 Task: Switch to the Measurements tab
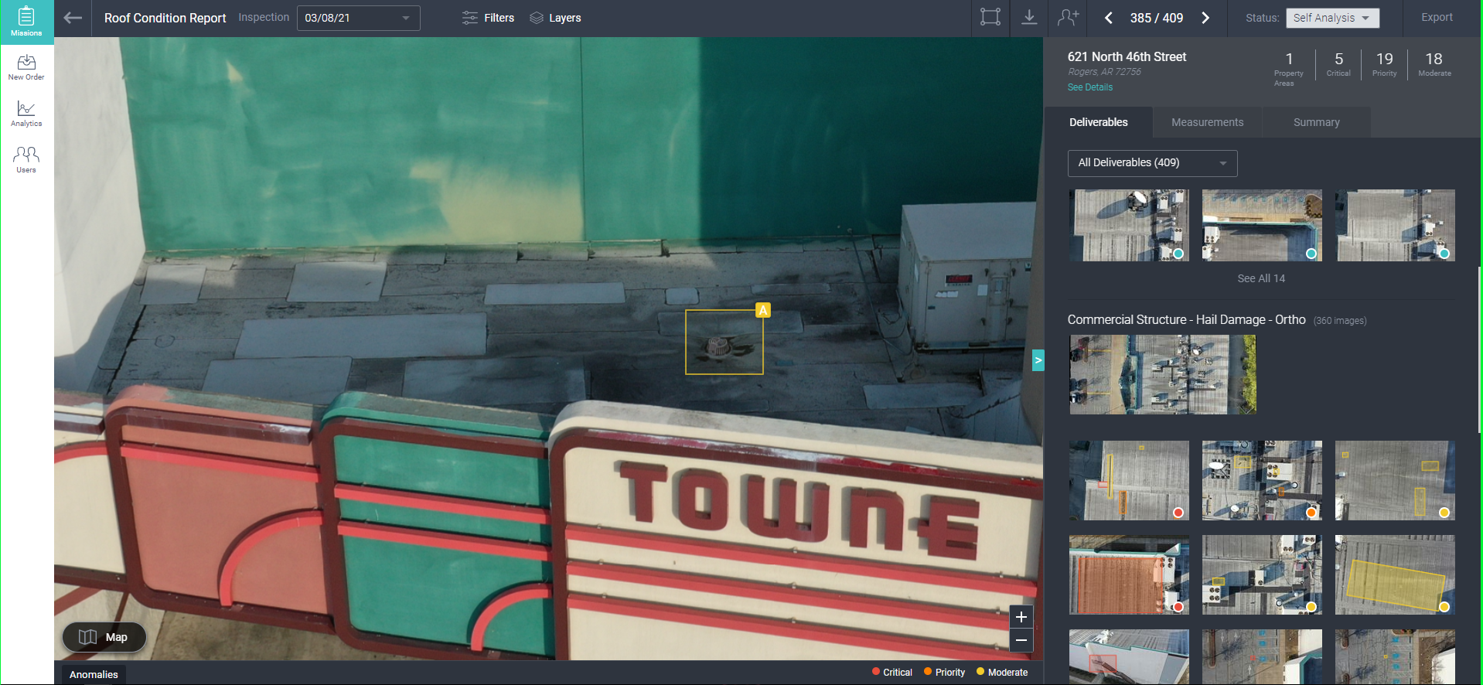(1207, 122)
